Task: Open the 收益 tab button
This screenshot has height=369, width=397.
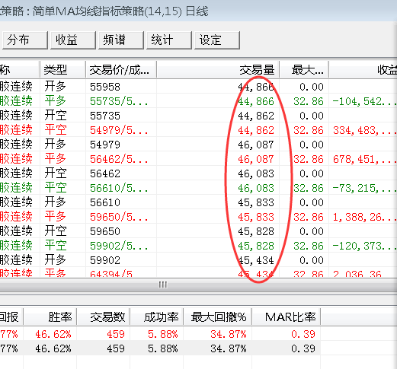Action: tap(73, 40)
